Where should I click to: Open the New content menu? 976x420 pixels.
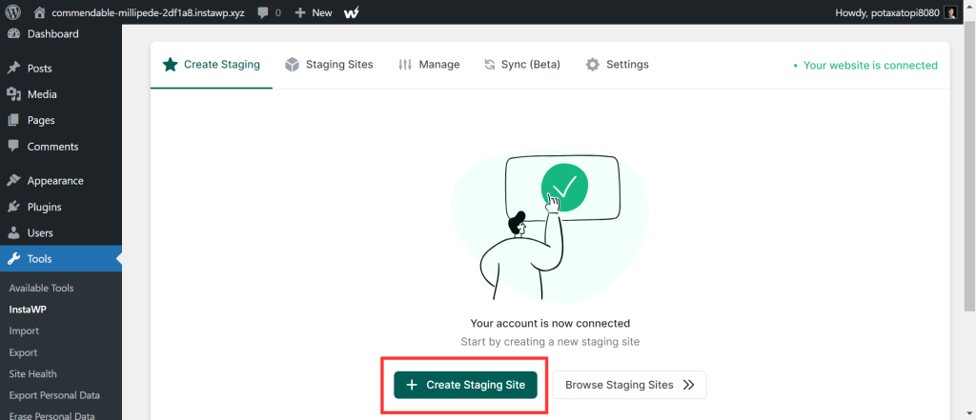pos(314,12)
